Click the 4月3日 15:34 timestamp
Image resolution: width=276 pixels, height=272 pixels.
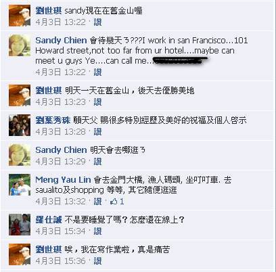[x=61, y=231]
